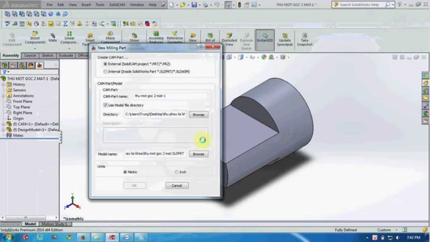Expand the Annotations tree node

click(x=3, y=96)
